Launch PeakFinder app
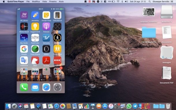This screenshot has width=176, height=110. click(35, 38)
